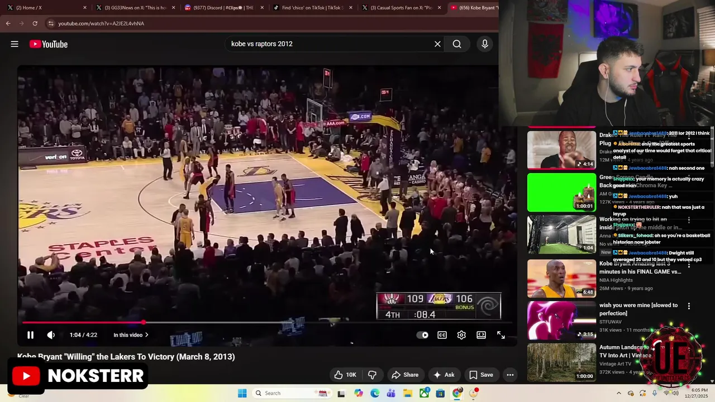Open Autumn Landscape 1:00:00 thumbnail
Screen dimensions: 715x402
(561, 362)
